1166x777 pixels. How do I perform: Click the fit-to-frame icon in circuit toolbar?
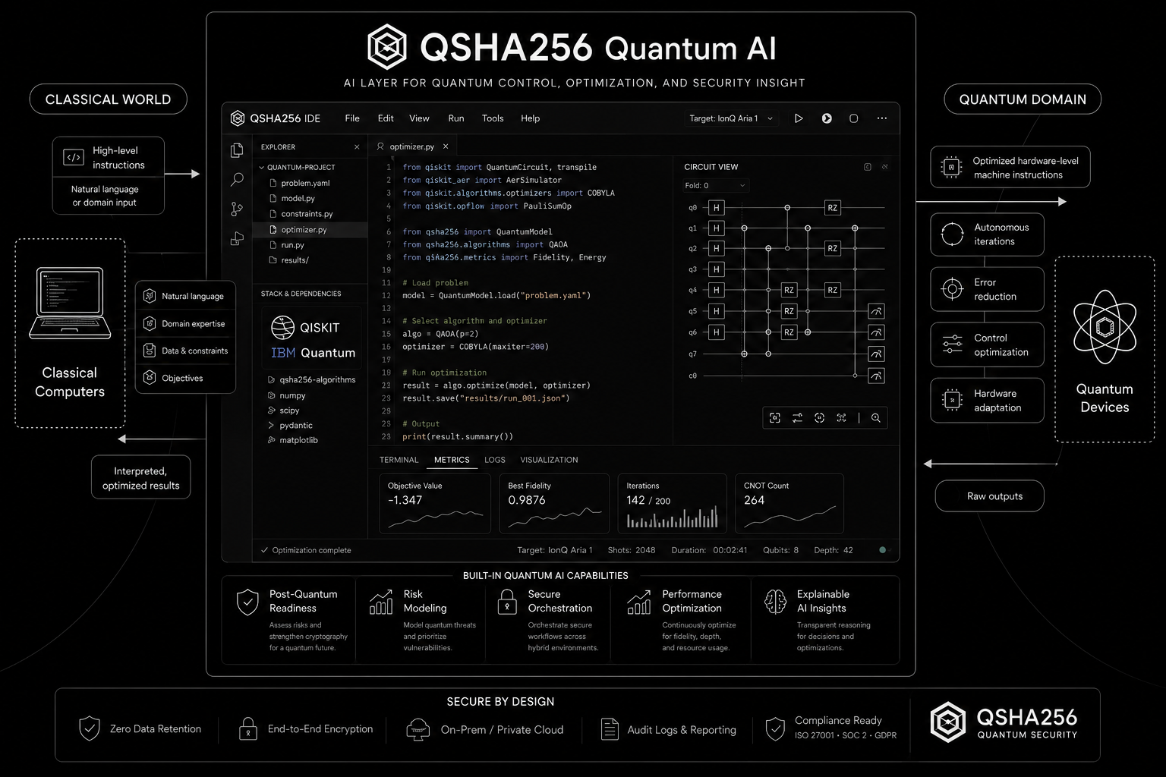coord(774,418)
